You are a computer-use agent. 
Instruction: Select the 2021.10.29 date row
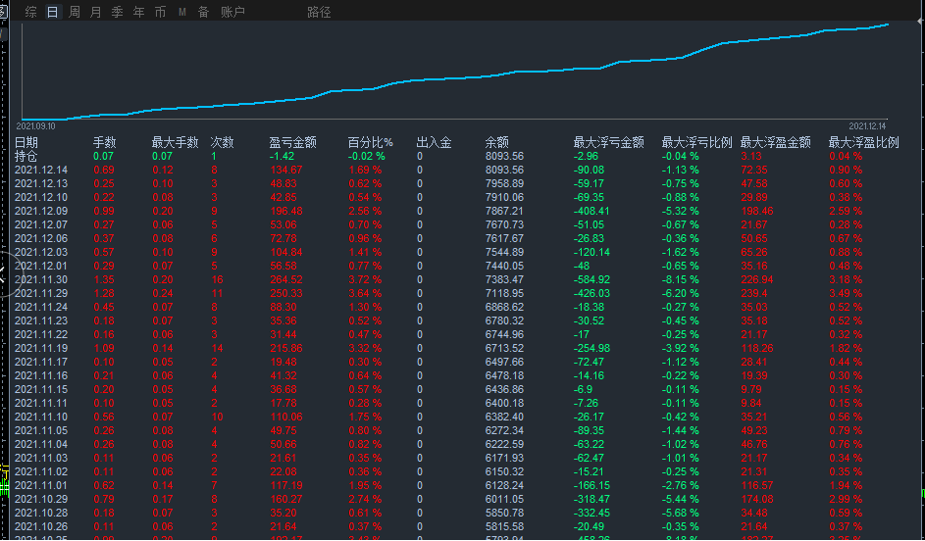41,499
